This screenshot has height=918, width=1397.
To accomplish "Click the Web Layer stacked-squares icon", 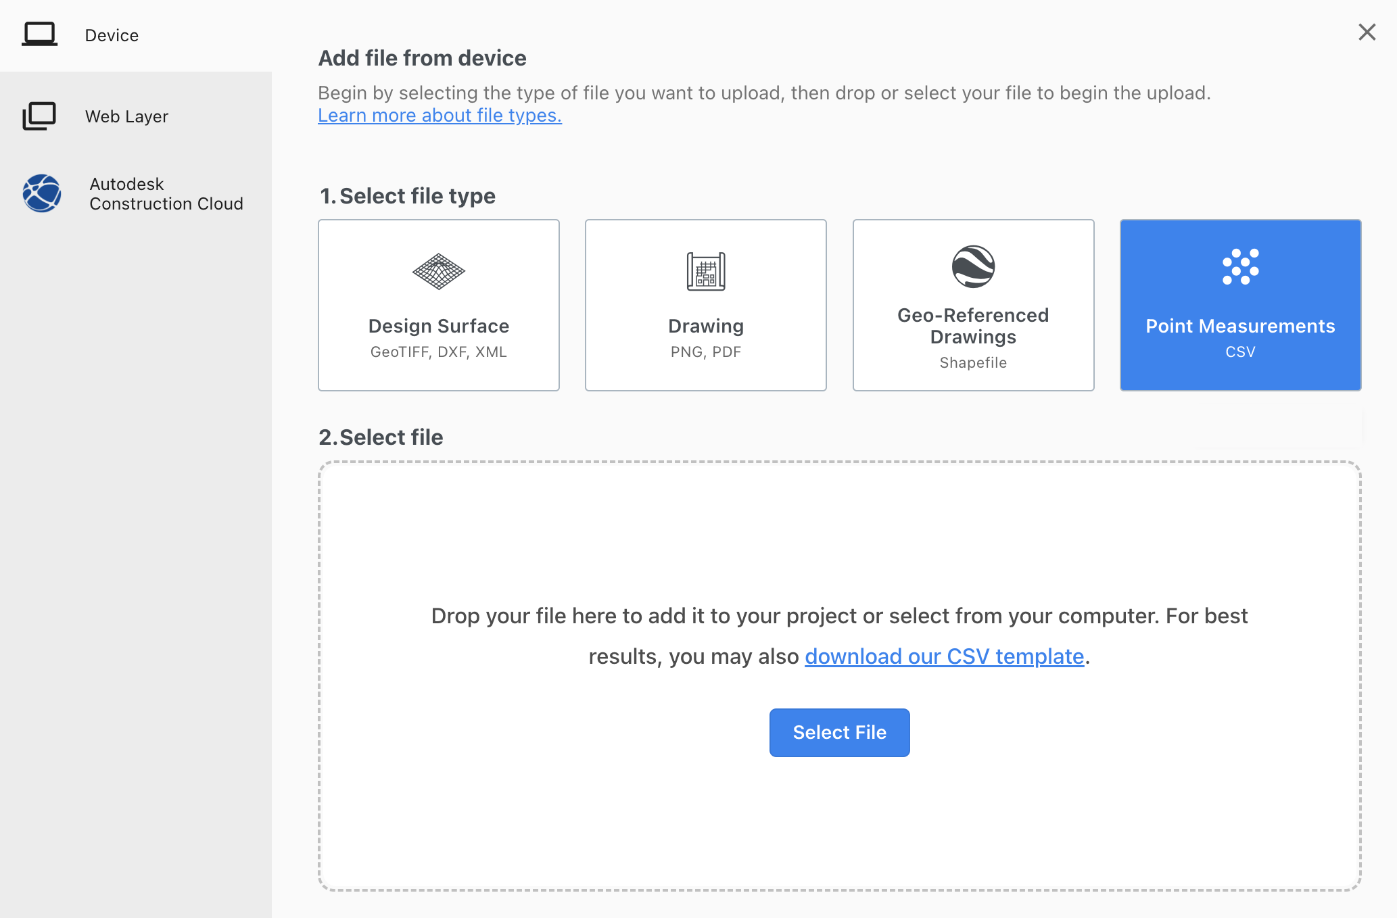I will 39,116.
